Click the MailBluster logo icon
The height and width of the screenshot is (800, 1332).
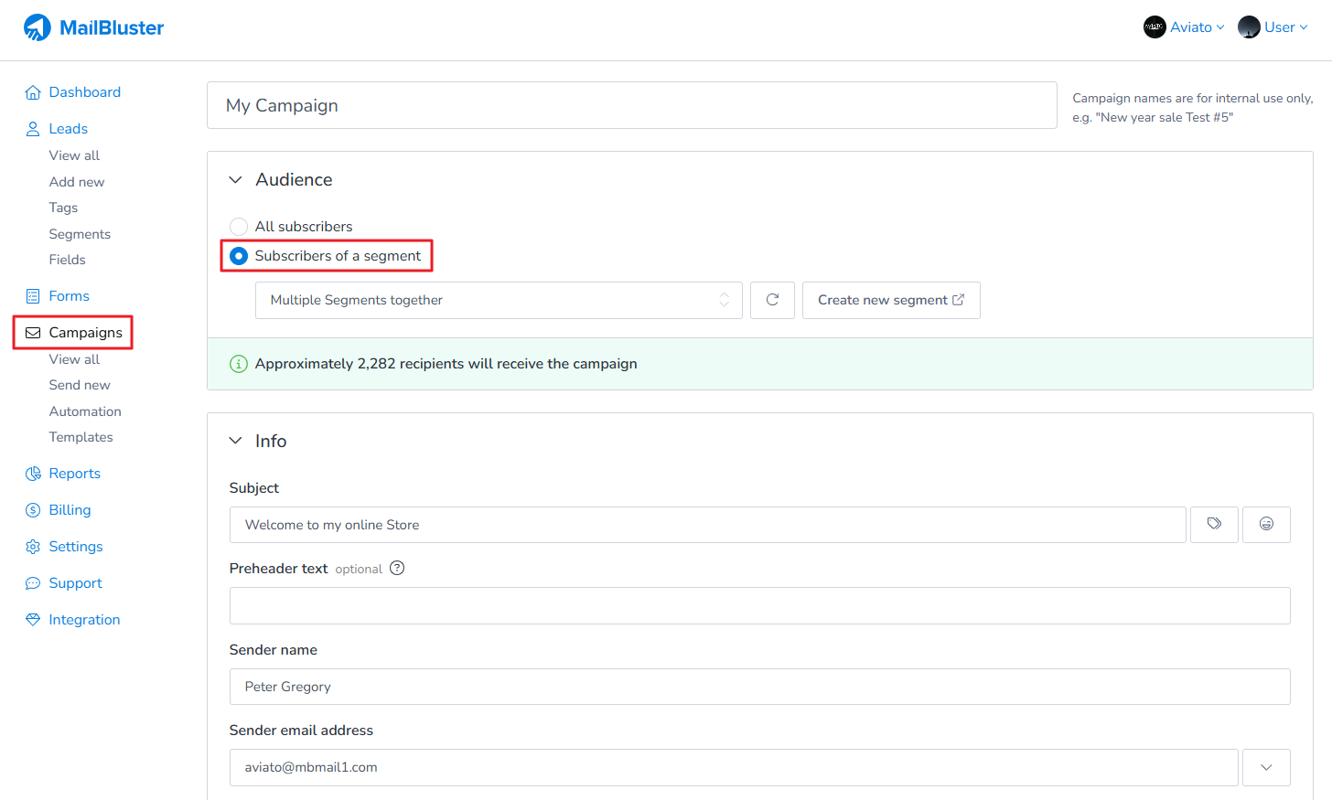pyautogui.click(x=38, y=27)
